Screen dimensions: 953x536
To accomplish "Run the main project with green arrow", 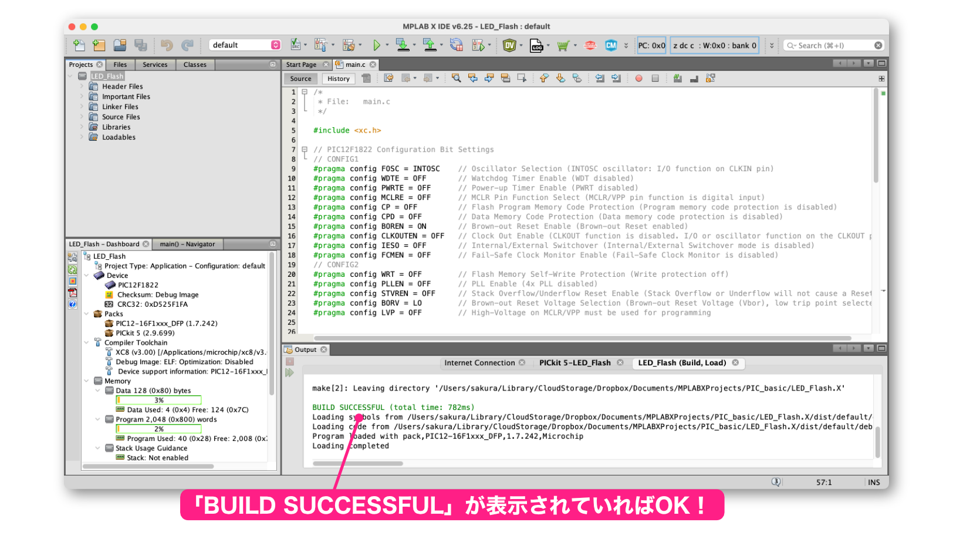I will click(377, 45).
